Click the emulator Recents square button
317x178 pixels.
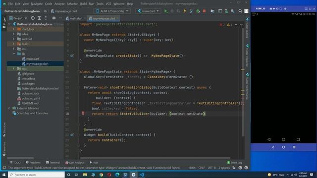[x=298, y=139]
